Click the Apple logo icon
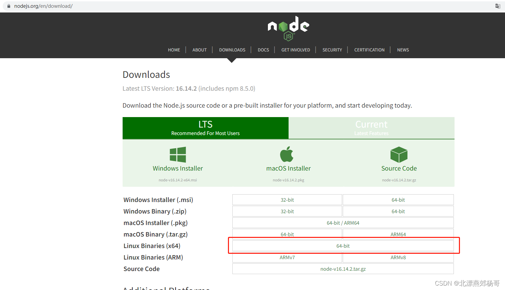The height and width of the screenshot is (290, 505). click(x=287, y=154)
